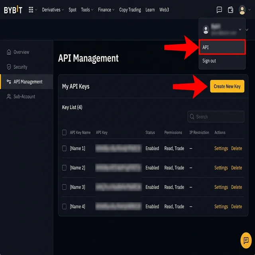Screen dimensions: 255x255
Task: Click the profile avatar in the header
Action: pyautogui.click(x=242, y=10)
